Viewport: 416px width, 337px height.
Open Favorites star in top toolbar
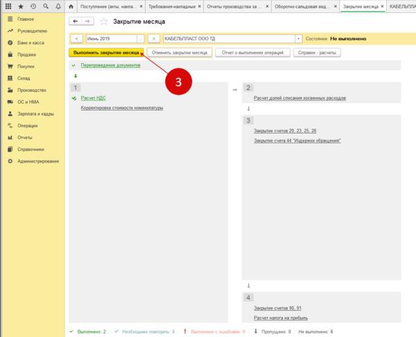(21, 6)
